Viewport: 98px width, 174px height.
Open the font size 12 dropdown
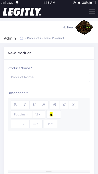pyautogui.click(x=38, y=114)
